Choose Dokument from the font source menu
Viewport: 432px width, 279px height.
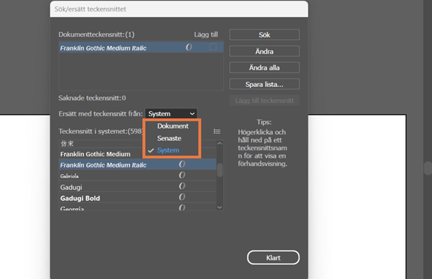coord(173,126)
